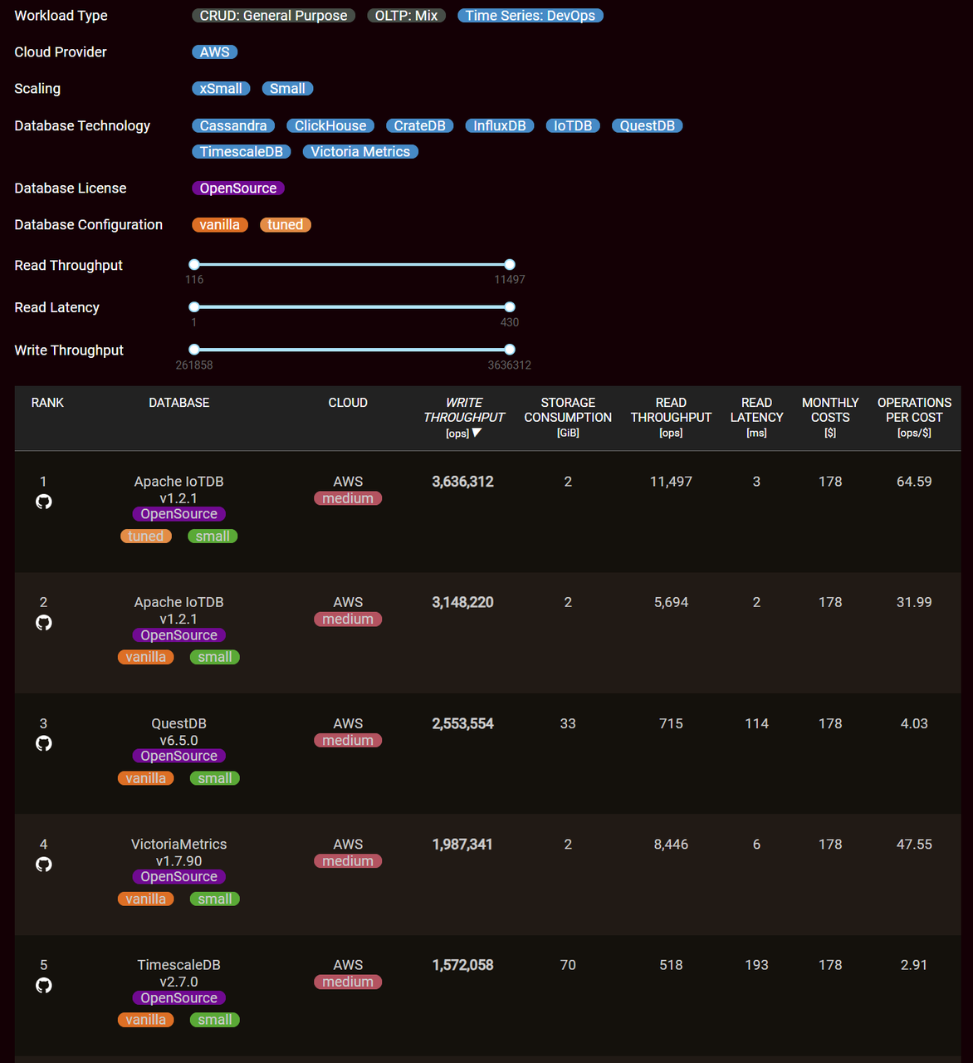Screen dimensions: 973x1063
Task: Click GitHub icon in TimescaleDB row
Action: coord(44,986)
